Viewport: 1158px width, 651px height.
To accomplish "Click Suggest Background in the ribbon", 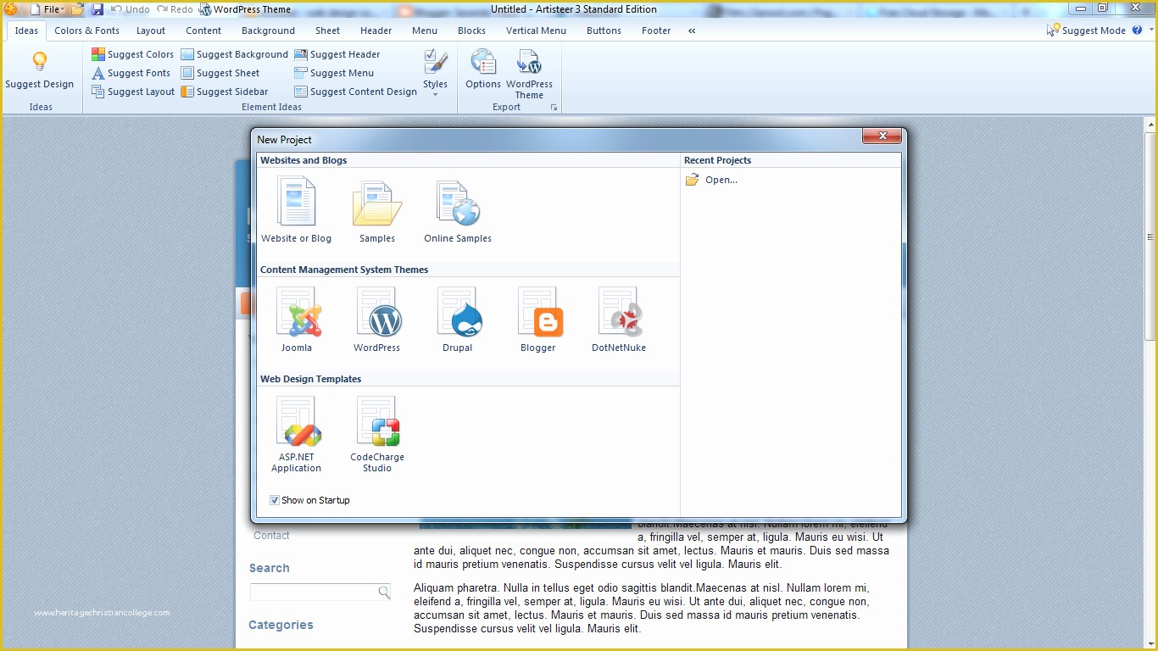I will point(235,54).
